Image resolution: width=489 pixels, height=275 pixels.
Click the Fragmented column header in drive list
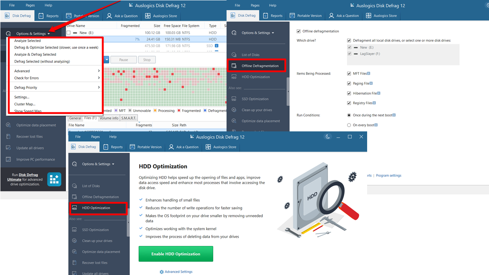pos(130,26)
